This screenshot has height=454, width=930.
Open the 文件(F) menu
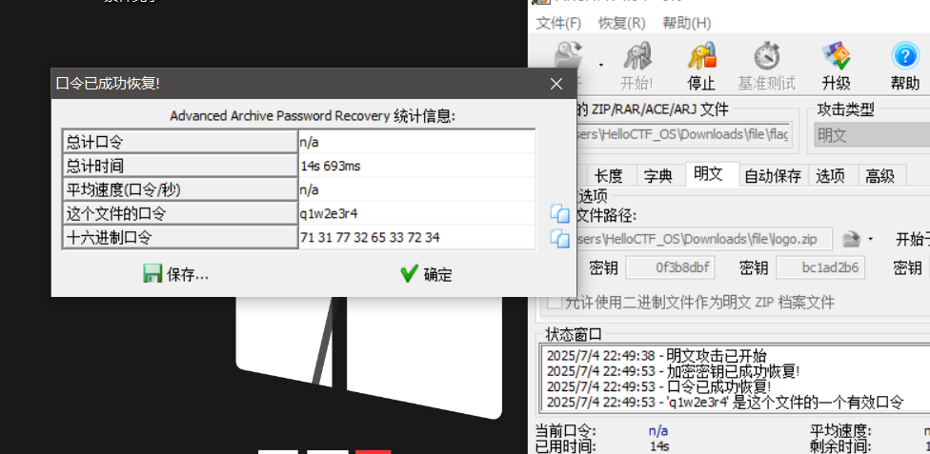pyautogui.click(x=558, y=23)
